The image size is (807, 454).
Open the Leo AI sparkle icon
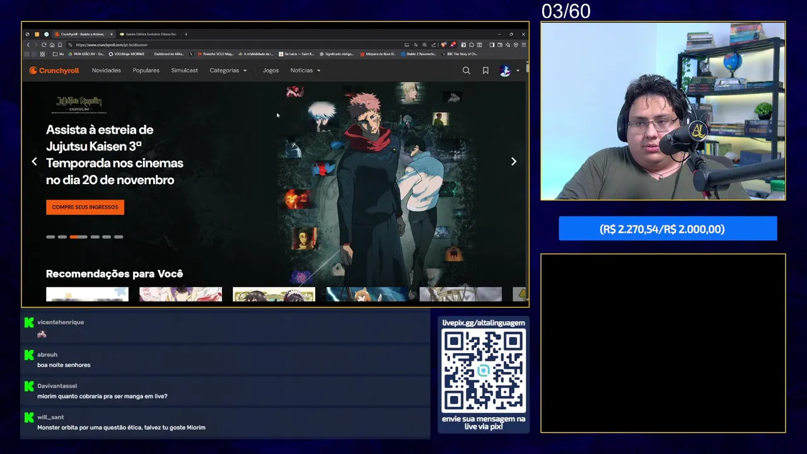tap(508, 45)
